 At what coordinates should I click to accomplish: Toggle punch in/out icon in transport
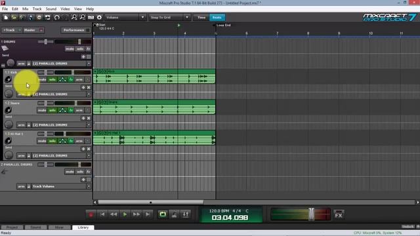point(185,214)
